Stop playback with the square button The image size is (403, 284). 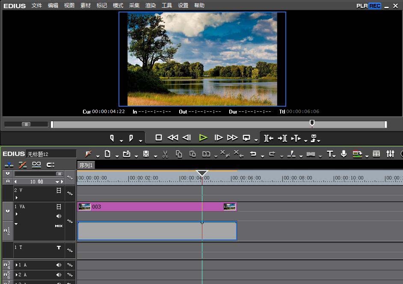[159, 138]
